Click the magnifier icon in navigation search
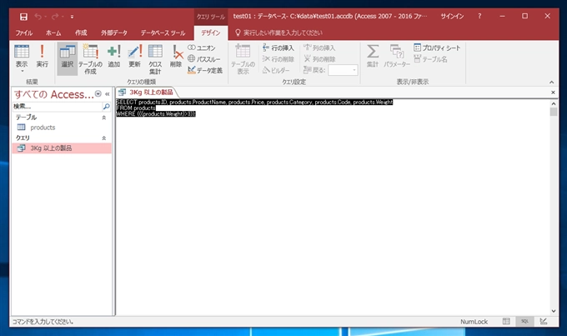Viewport: 567px width, 336px height. tap(107, 107)
